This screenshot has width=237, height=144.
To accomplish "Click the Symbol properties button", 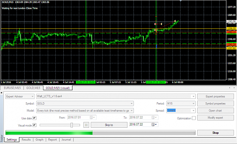I will [215, 103].
